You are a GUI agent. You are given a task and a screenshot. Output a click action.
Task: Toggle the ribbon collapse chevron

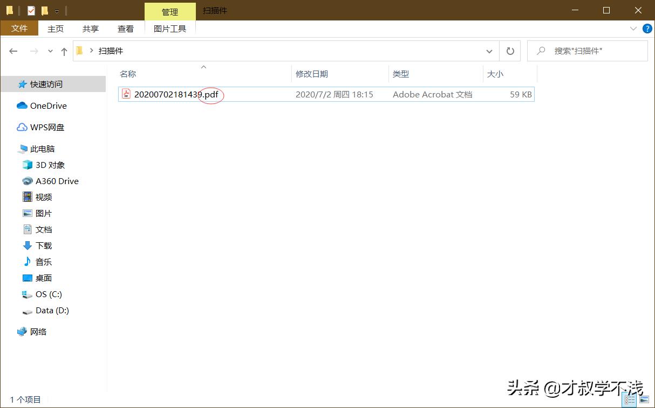tap(633, 29)
